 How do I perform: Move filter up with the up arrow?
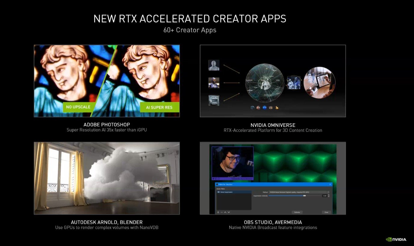pyautogui.click(x=225, y=212)
